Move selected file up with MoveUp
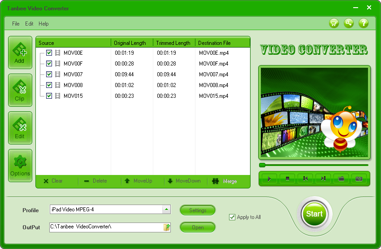The image size is (381, 249). click(138, 181)
